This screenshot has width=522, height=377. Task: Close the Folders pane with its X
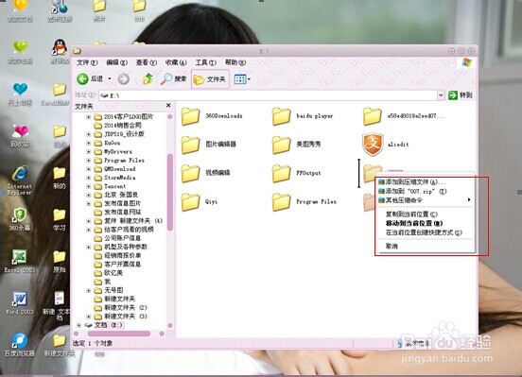[x=168, y=106]
